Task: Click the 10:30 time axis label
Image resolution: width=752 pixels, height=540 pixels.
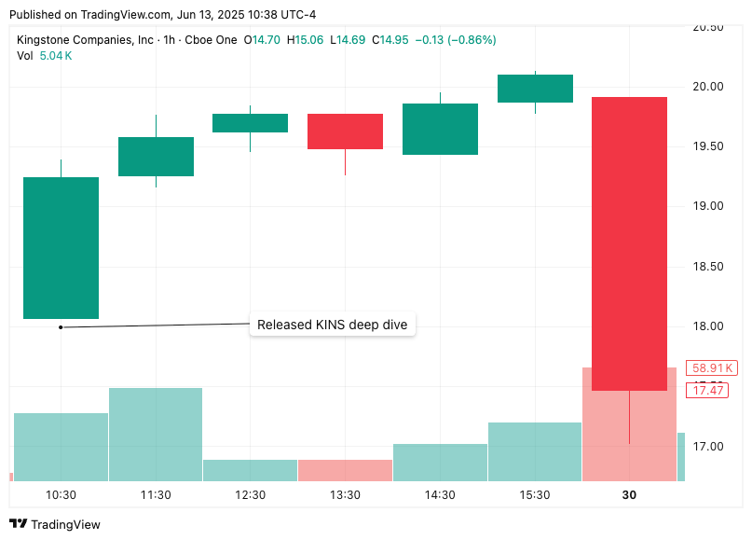Action: pos(61,495)
